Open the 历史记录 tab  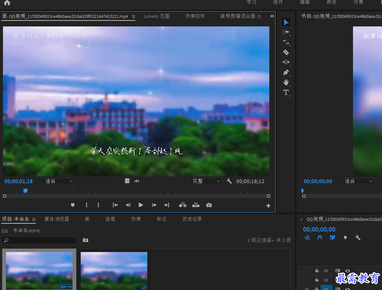[192, 219]
